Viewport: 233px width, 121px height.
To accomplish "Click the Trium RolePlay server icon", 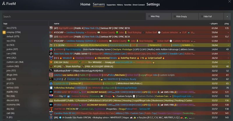I will 51,66.
